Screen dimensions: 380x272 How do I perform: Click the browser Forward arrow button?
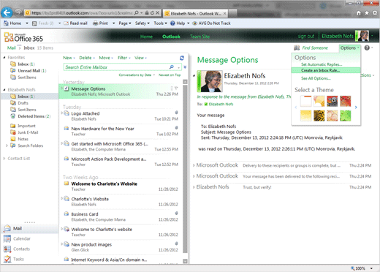coord(18,12)
